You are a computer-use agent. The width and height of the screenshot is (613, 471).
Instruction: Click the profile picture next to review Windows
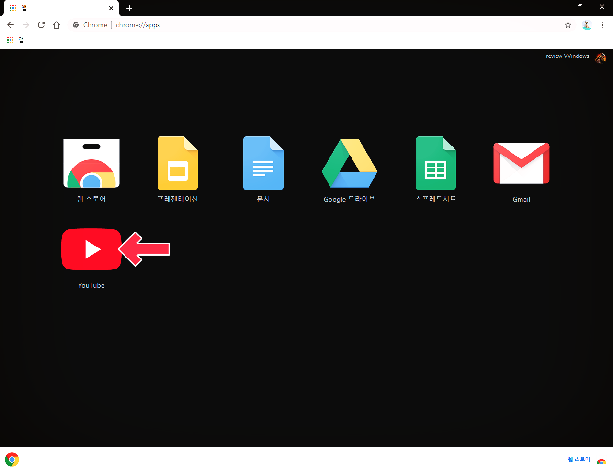click(601, 57)
